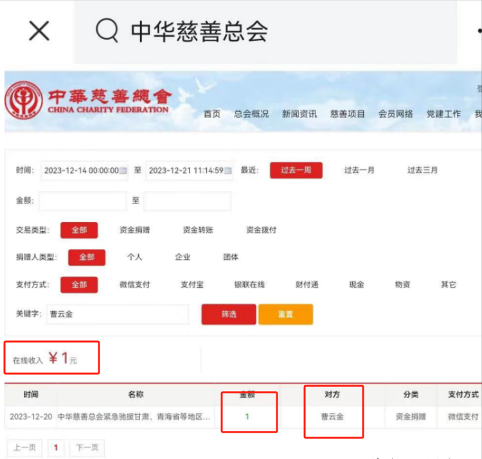Click the start time field 2023-12-14 00:00:00

point(85,170)
